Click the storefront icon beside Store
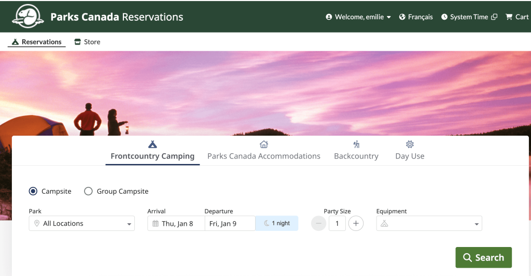Viewport: 531px width, 276px height. tap(78, 42)
